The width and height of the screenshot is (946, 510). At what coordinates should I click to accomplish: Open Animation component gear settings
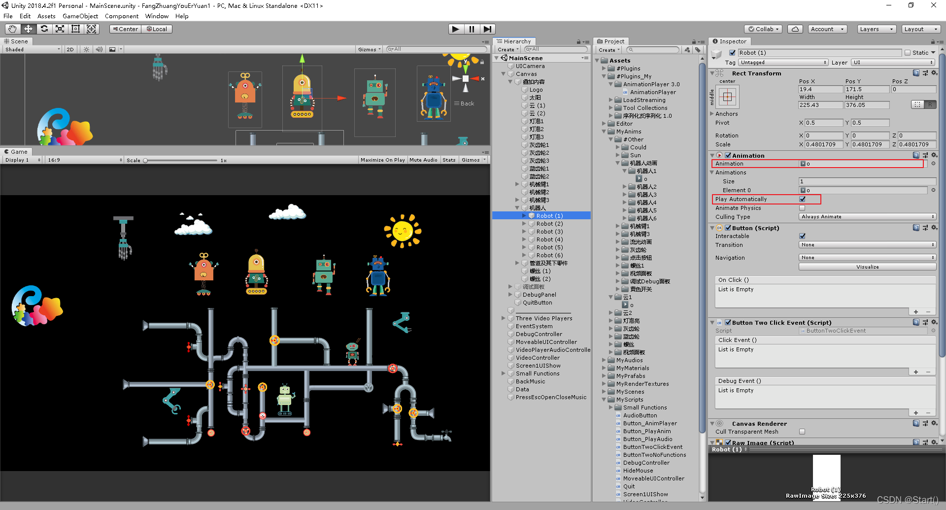click(934, 155)
